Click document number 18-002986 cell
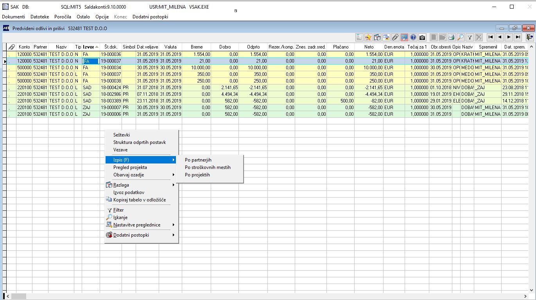 tap(111, 94)
